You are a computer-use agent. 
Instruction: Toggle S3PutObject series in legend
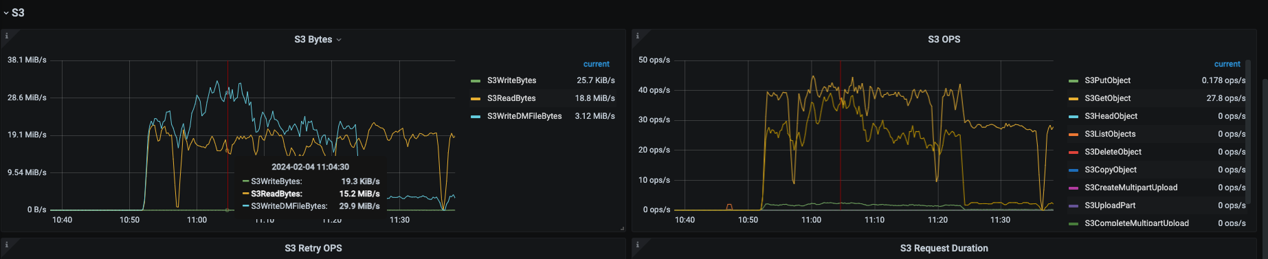[x=1107, y=80]
